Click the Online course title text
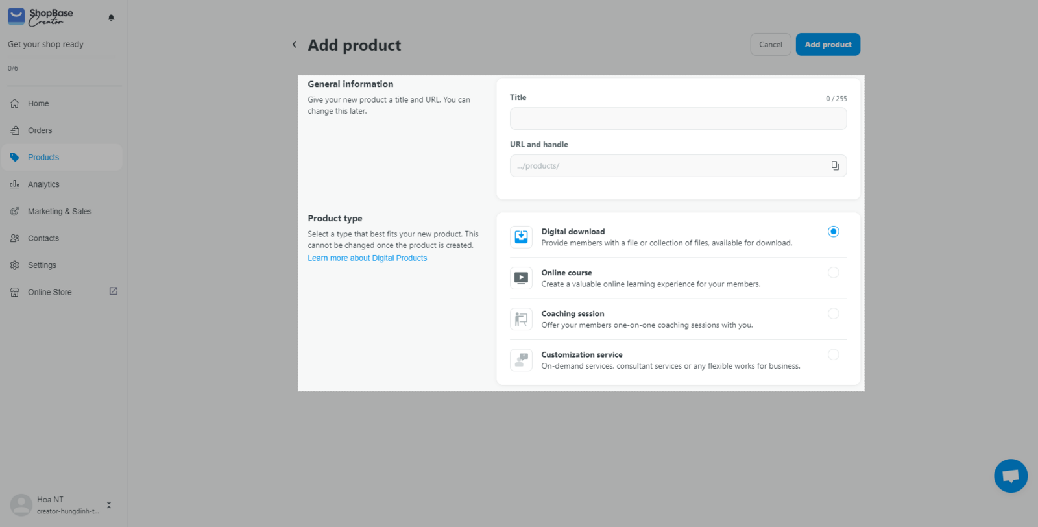The height and width of the screenshot is (527, 1038). (x=566, y=273)
